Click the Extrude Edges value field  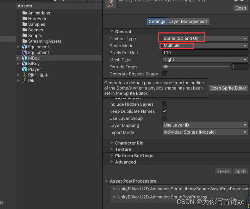(x=240, y=67)
